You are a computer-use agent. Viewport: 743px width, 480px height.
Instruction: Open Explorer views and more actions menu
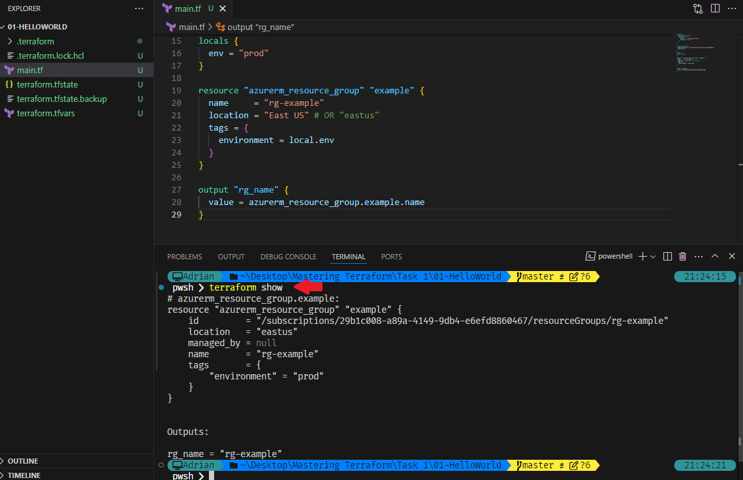(139, 8)
